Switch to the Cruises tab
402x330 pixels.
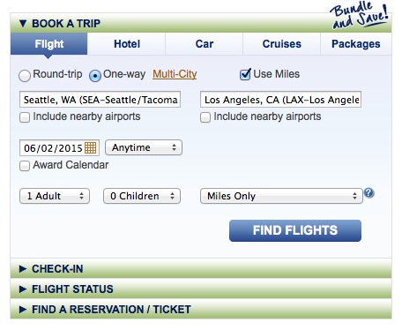click(281, 44)
